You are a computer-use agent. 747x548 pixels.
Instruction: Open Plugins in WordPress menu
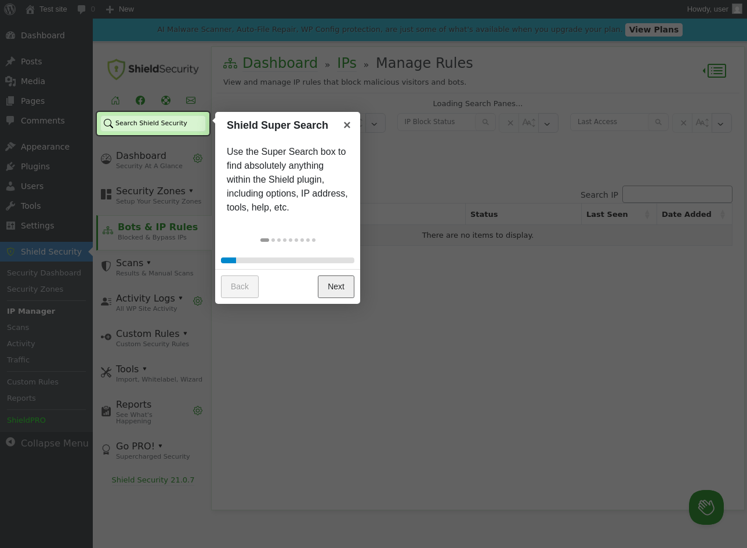[46, 166]
